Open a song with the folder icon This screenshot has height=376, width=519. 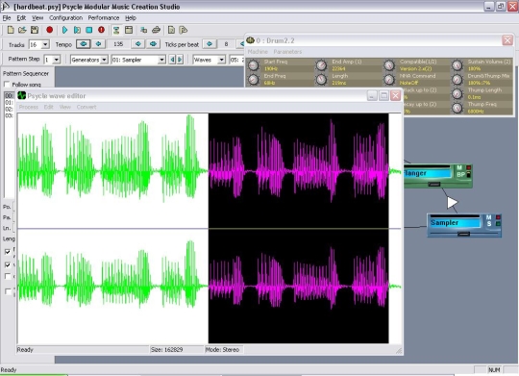click(x=22, y=30)
